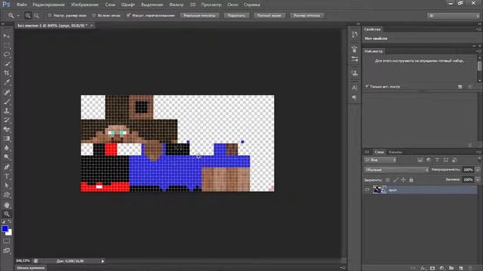Switch to the 3D panel tab

point(367,152)
